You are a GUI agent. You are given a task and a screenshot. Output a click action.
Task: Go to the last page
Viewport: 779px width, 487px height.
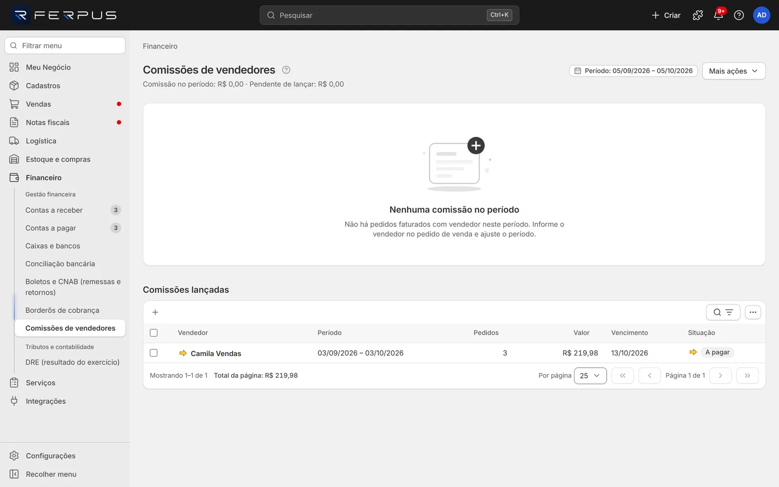coord(747,375)
